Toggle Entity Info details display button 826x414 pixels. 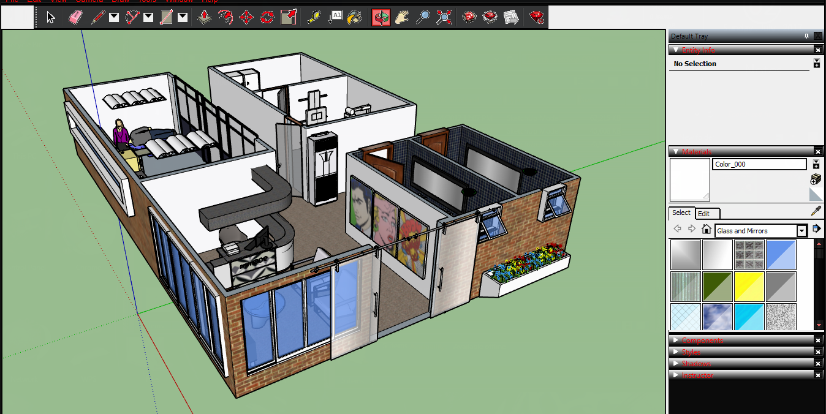(x=816, y=63)
